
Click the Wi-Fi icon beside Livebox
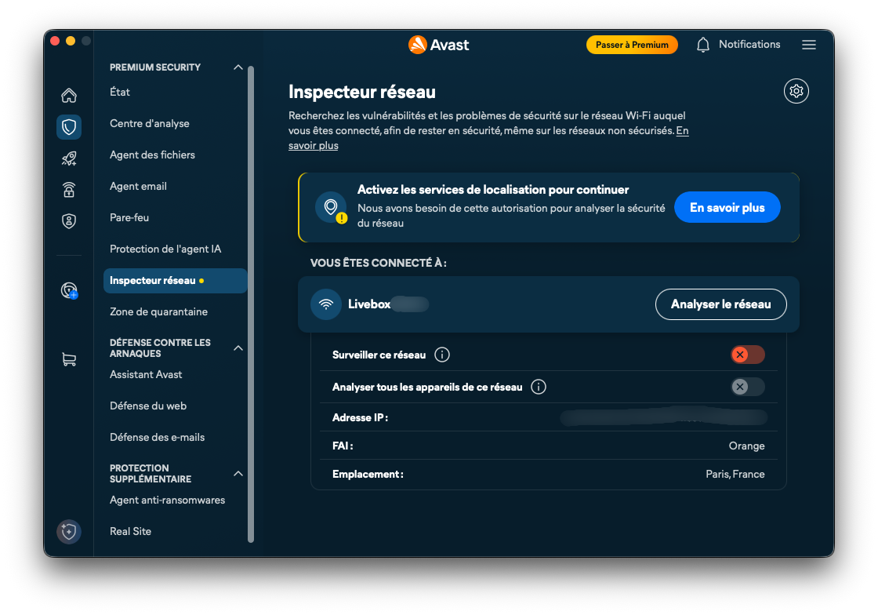point(326,304)
